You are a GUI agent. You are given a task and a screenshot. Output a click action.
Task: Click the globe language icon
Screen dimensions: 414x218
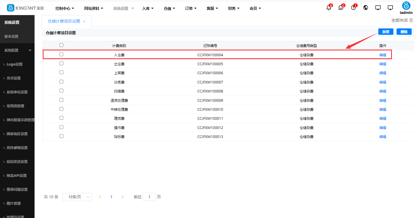pyautogui.click(x=366, y=8)
